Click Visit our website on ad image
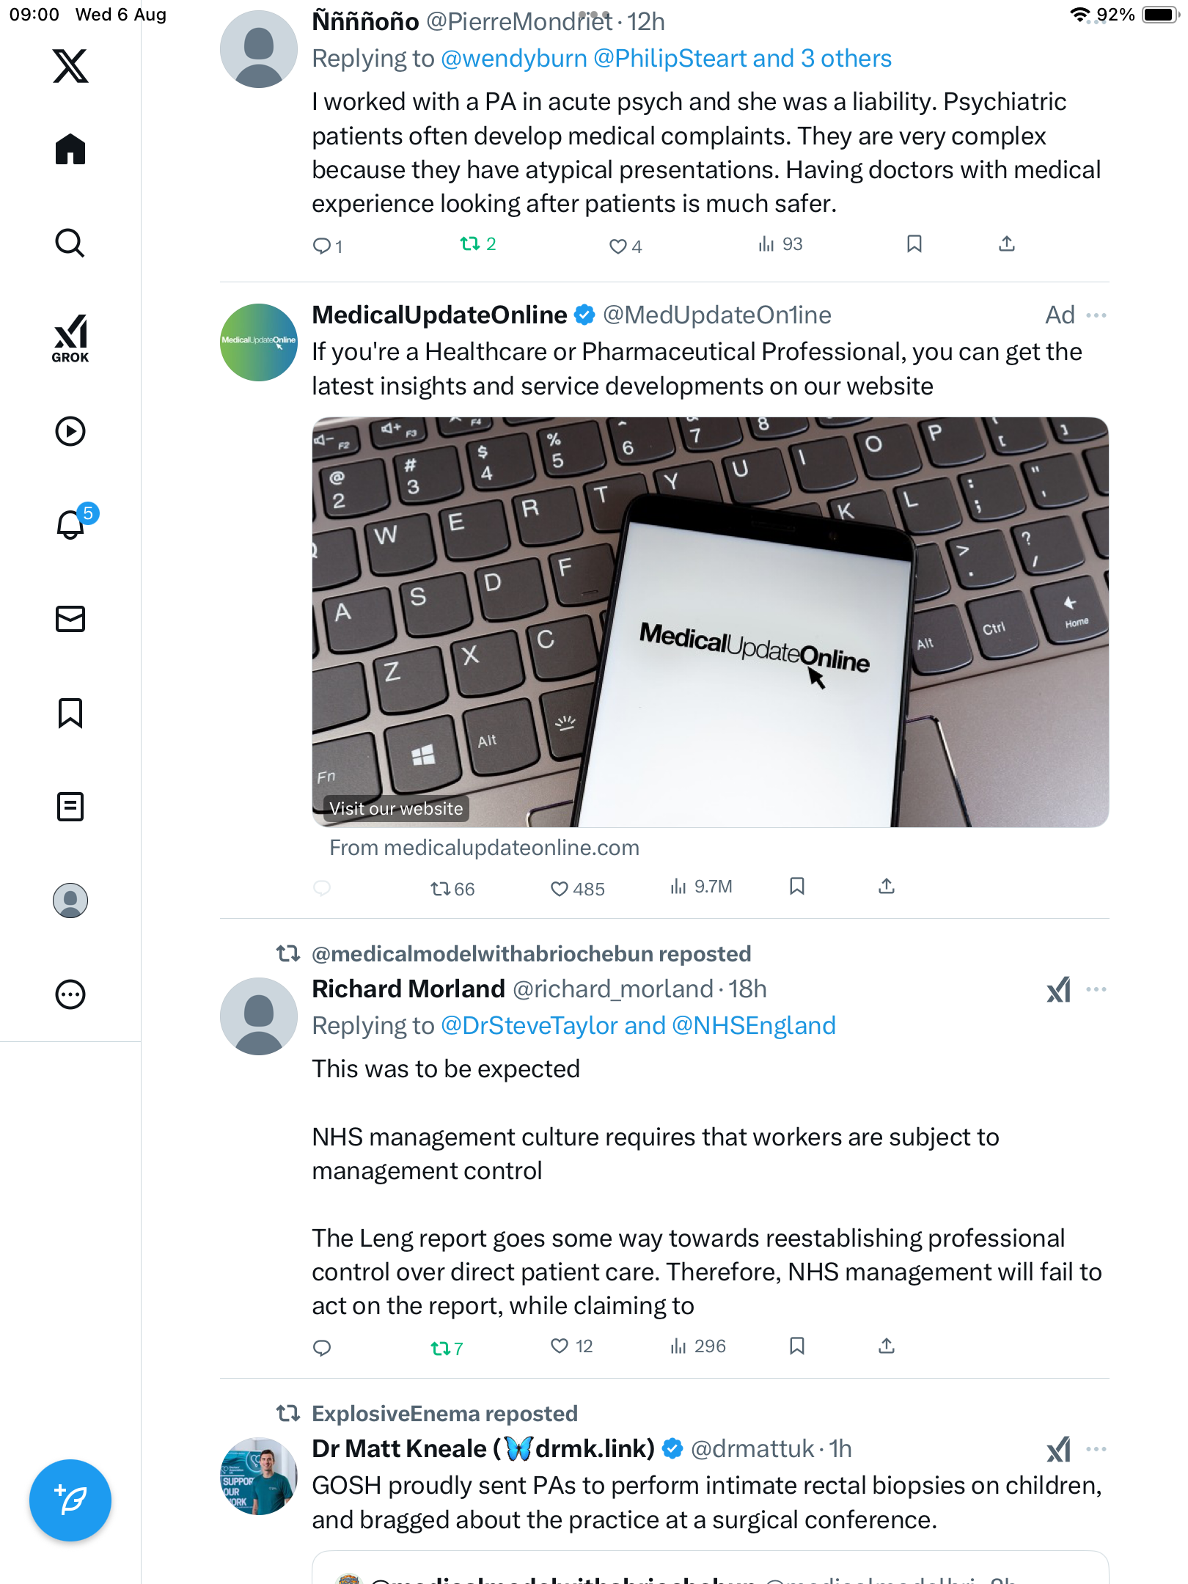The width and height of the screenshot is (1188, 1584). 396,809
